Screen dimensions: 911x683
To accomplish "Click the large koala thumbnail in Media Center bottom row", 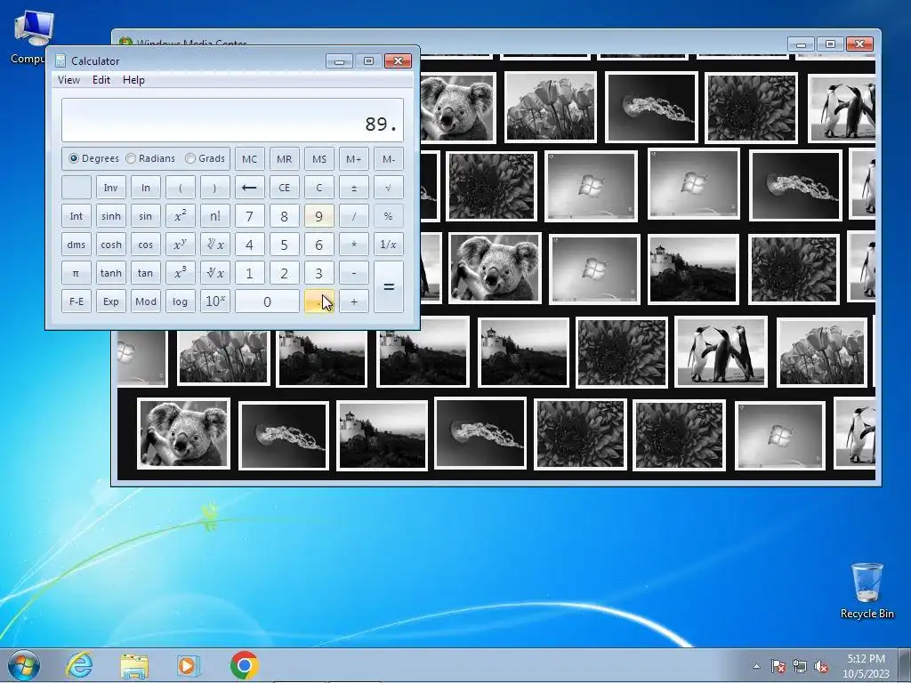I will click(183, 434).
